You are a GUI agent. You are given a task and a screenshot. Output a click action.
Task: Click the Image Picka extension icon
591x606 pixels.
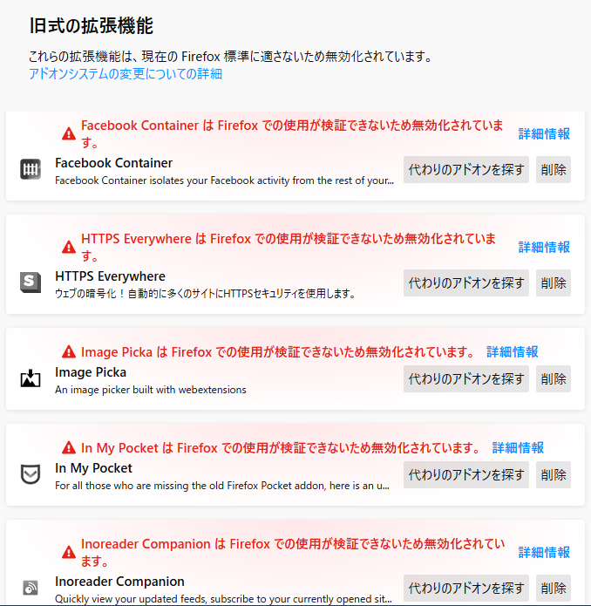pos(31,379)
